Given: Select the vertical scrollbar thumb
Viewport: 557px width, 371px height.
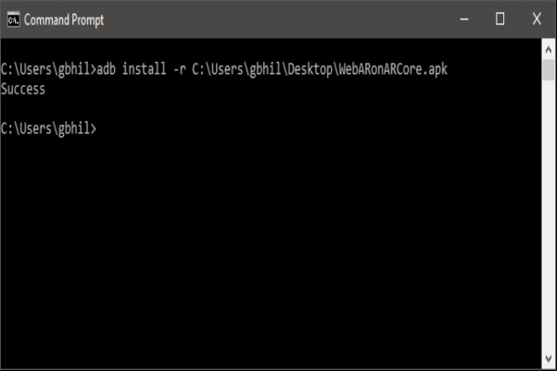Looking at the screenshot, I should pyautogui.click(x=548, y=70).
